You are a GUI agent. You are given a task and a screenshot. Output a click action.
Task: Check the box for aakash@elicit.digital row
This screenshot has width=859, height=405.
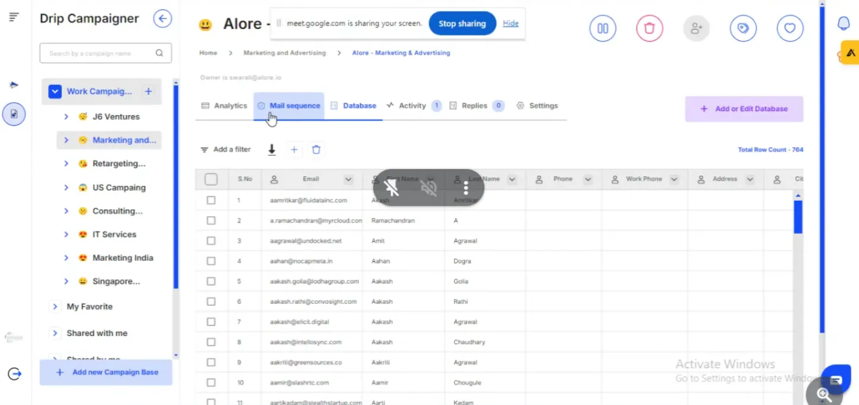tap(211, 321)
